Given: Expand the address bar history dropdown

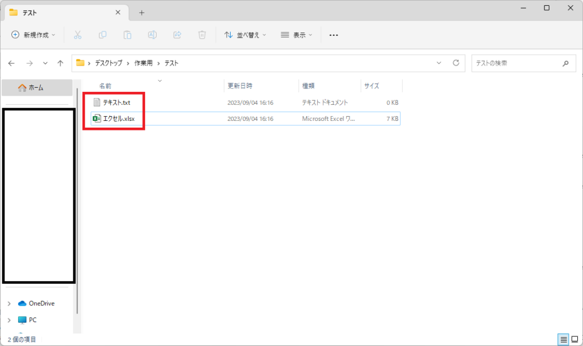Looking at the screenshot, I should [x=439, y=63].
